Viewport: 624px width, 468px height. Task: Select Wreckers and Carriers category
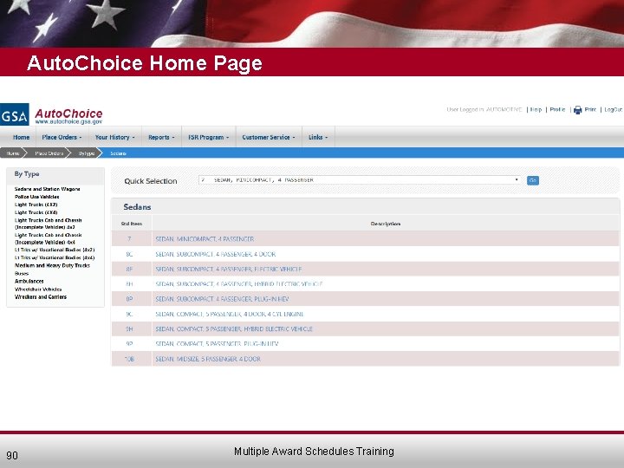pyautogui.click(x=41, y=297)
